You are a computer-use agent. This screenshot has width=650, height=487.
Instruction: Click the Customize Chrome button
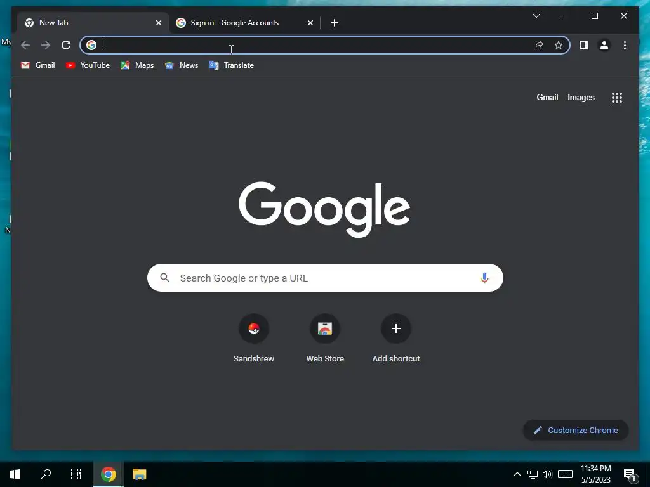(x=576, y=431)
